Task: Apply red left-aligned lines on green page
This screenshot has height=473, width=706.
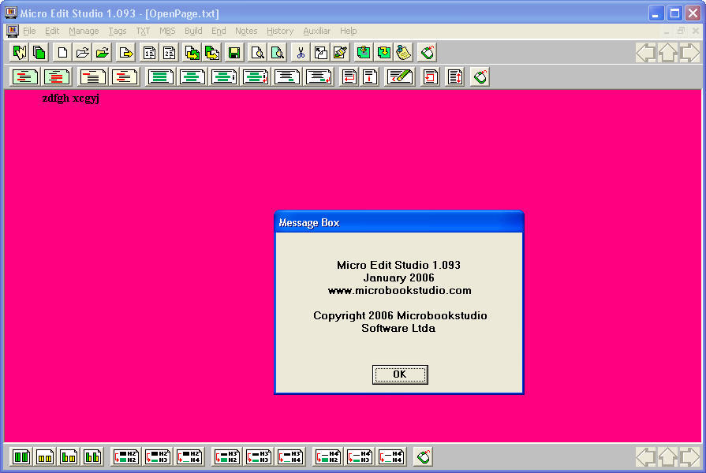Action: pyautogui.click(x=24, y=77)
